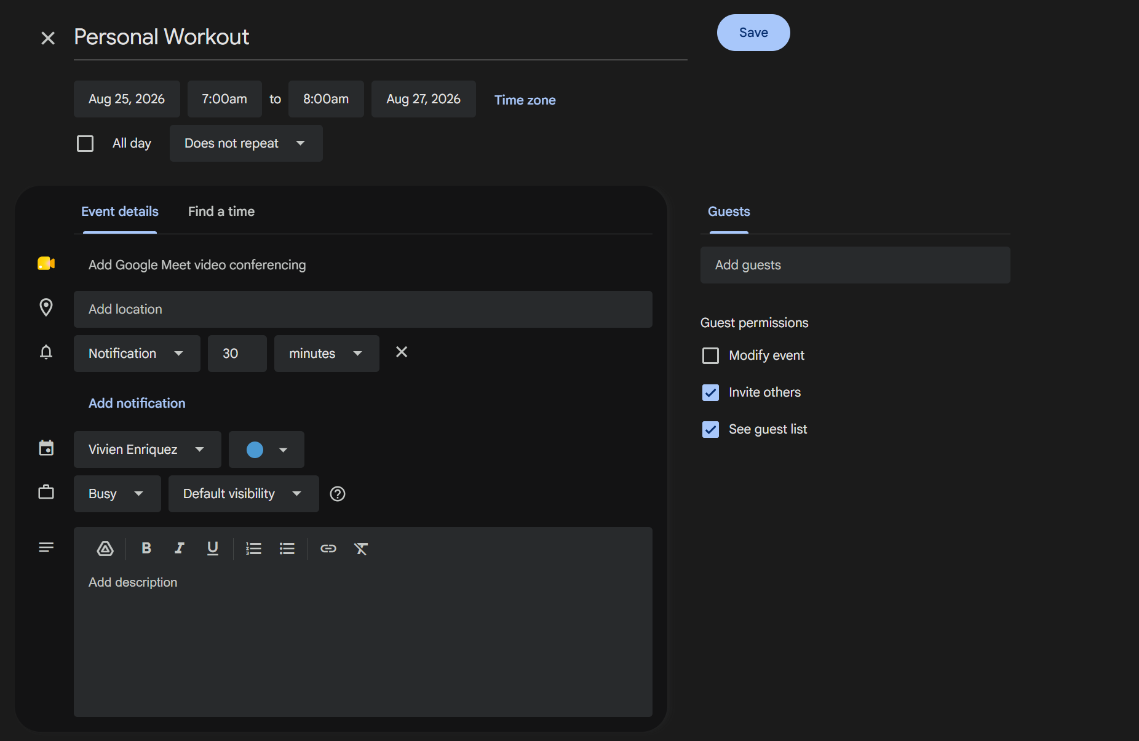Save the Personal Workout event
Screen dimensions: 1139x741
(x=753, y=33)
